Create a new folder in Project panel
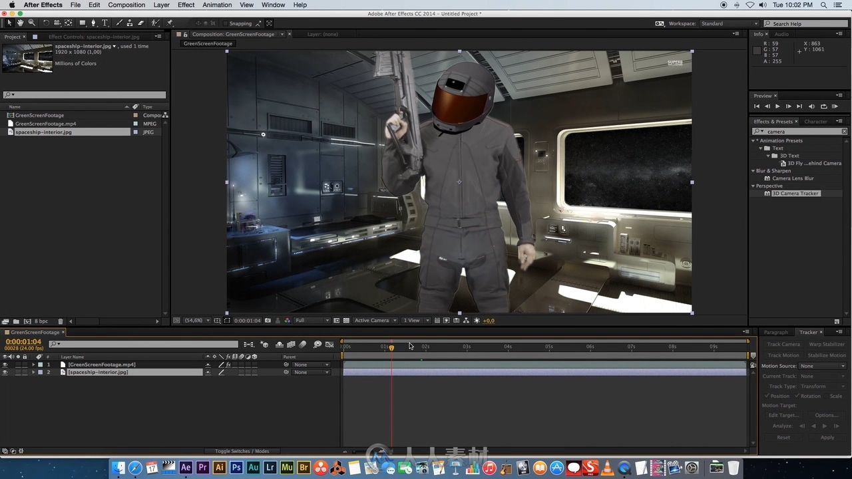 (x=16, y=321)
